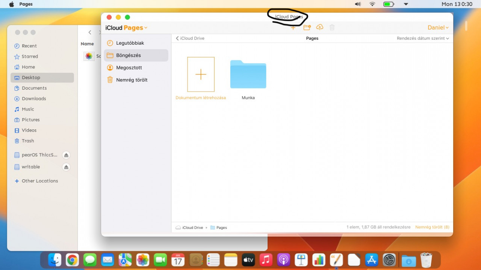Select Desktop in the file manager sidebar
Screen dimensions: 481x270
[42, 78]
